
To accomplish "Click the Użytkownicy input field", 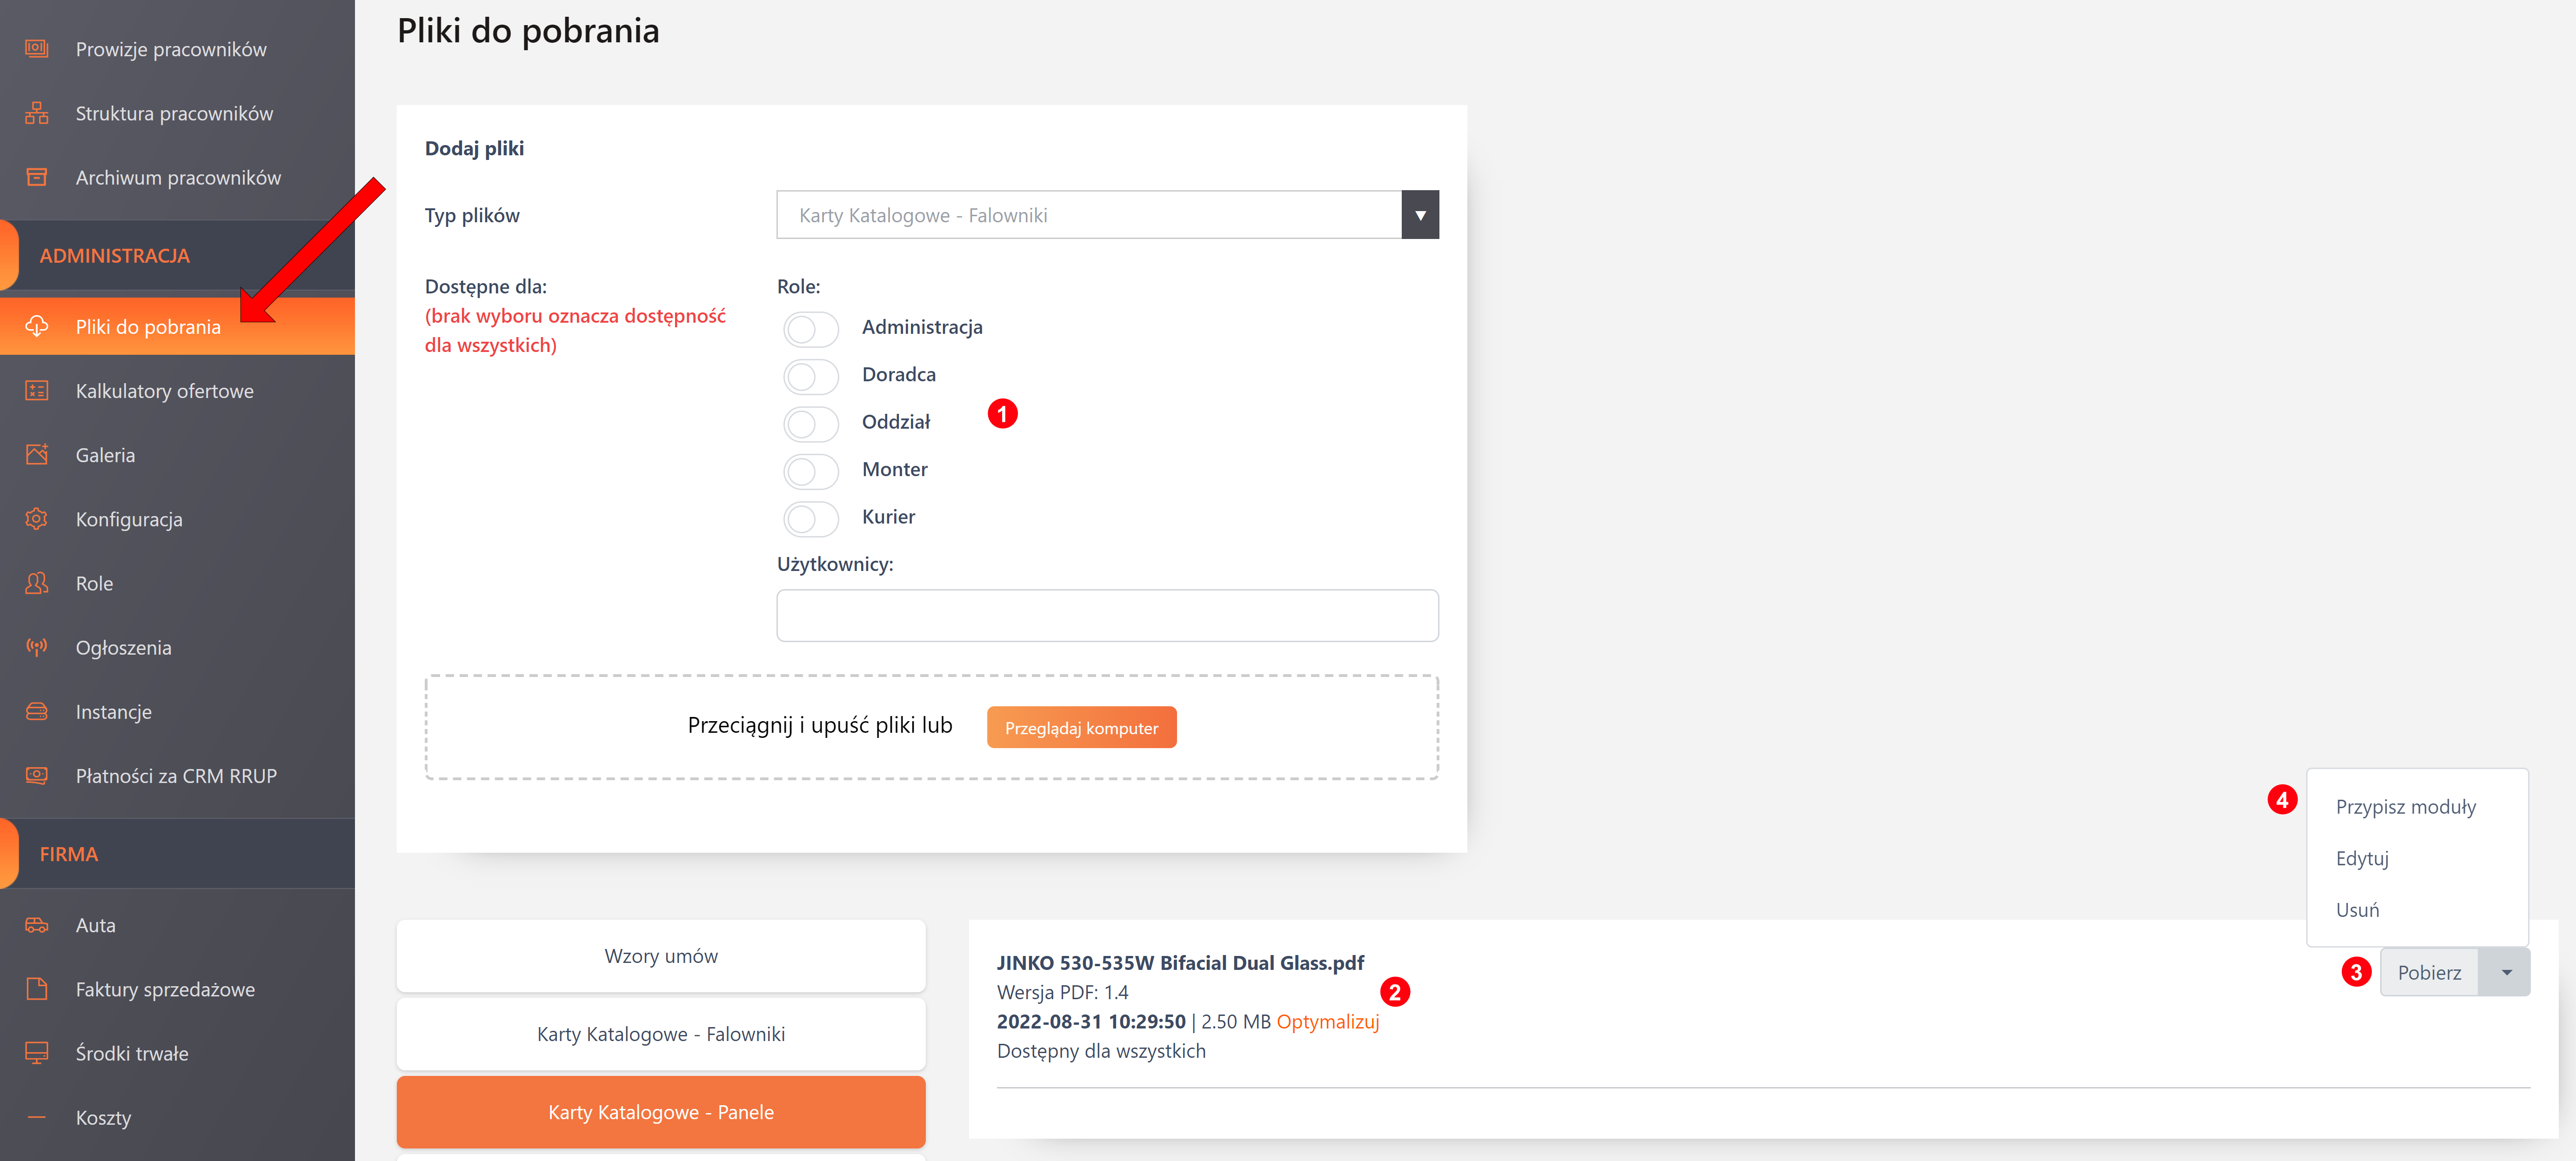I will [x=1106, y=616].
